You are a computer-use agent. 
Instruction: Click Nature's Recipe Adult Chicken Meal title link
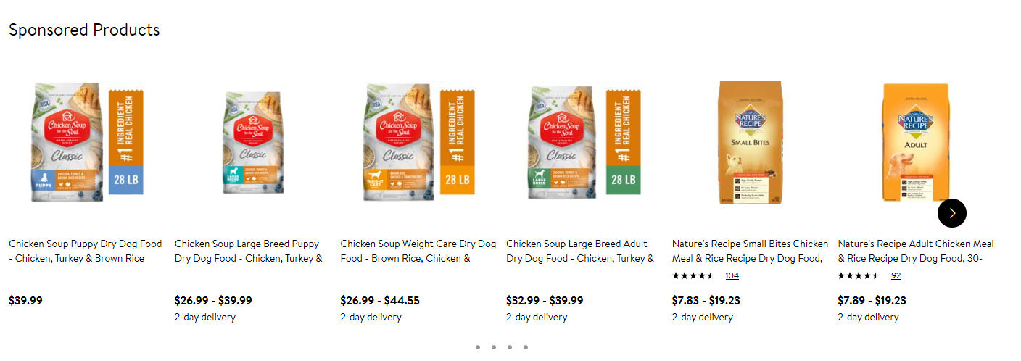tap(916, 251)
